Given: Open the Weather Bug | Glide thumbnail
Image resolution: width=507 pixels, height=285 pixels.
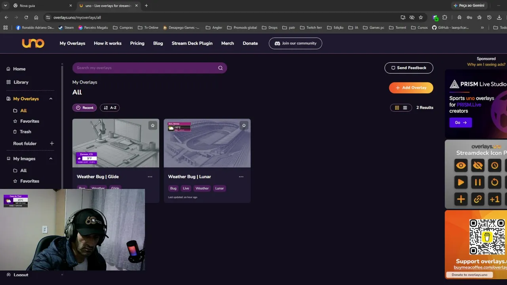Looking at the screenshot, I should [116, 143].
